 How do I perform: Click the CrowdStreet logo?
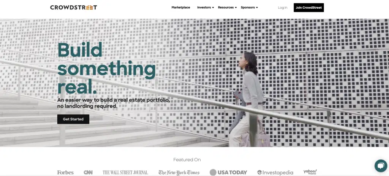tap(73, 8)
